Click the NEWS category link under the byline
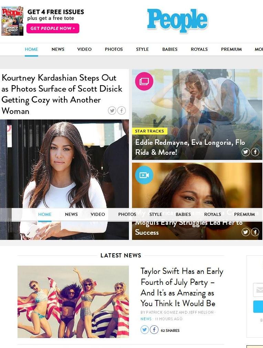This screenshot has height=348, width=263. click(146, 319)
